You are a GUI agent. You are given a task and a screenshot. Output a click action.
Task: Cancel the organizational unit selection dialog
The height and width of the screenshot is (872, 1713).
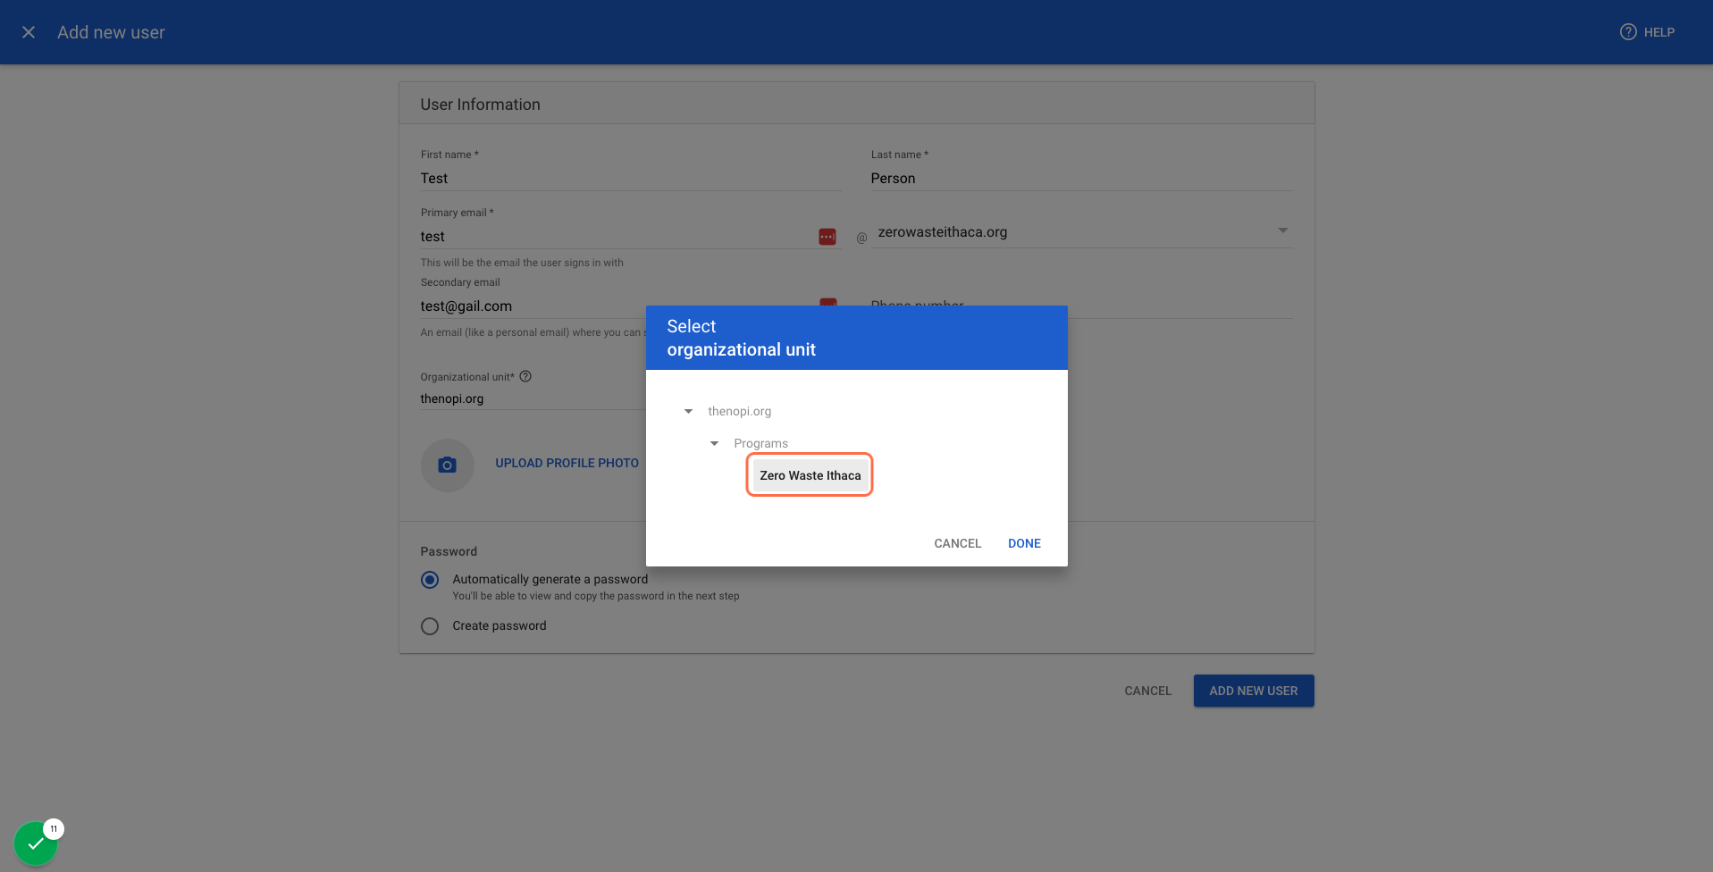[958, 543]
